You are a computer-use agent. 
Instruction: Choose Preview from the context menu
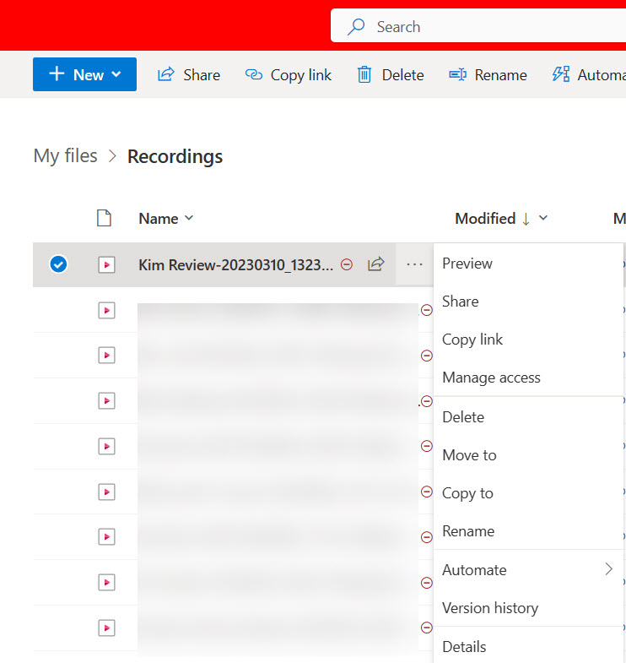(x=528, y=264)
